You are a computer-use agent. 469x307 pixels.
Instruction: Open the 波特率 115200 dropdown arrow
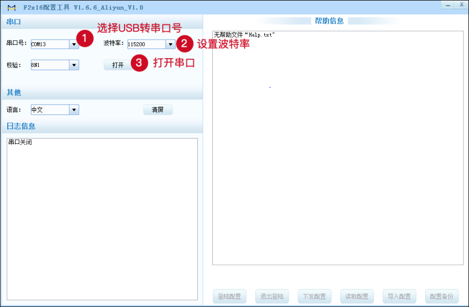(x=170, y=44)
